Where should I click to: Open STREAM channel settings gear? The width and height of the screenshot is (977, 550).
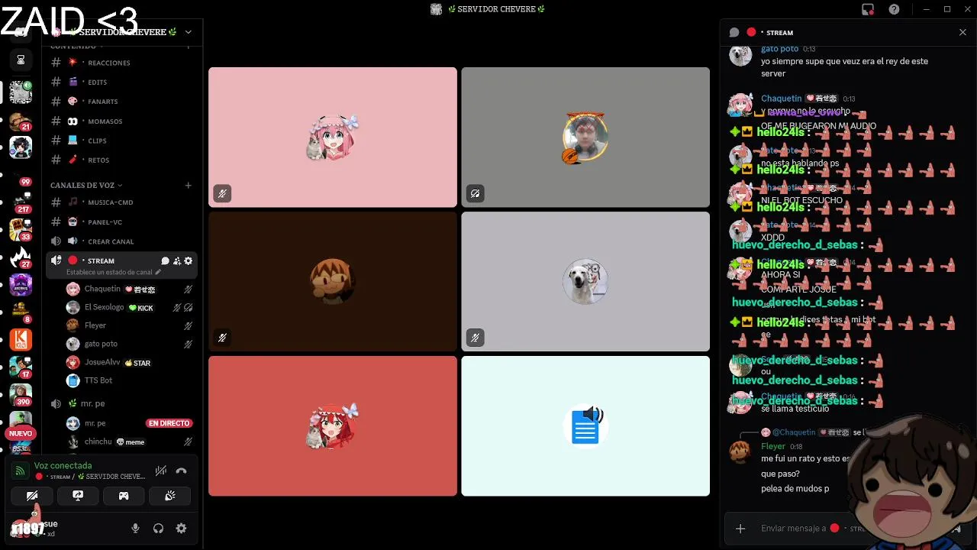(x=189, y=260)
